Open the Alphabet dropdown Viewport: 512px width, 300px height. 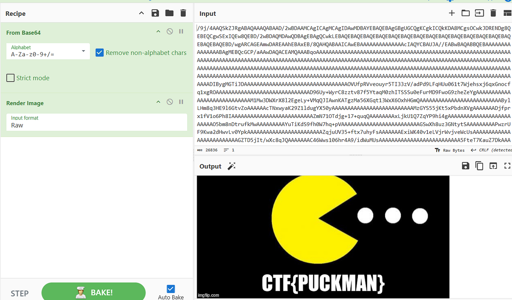click(x=48, y=51)
